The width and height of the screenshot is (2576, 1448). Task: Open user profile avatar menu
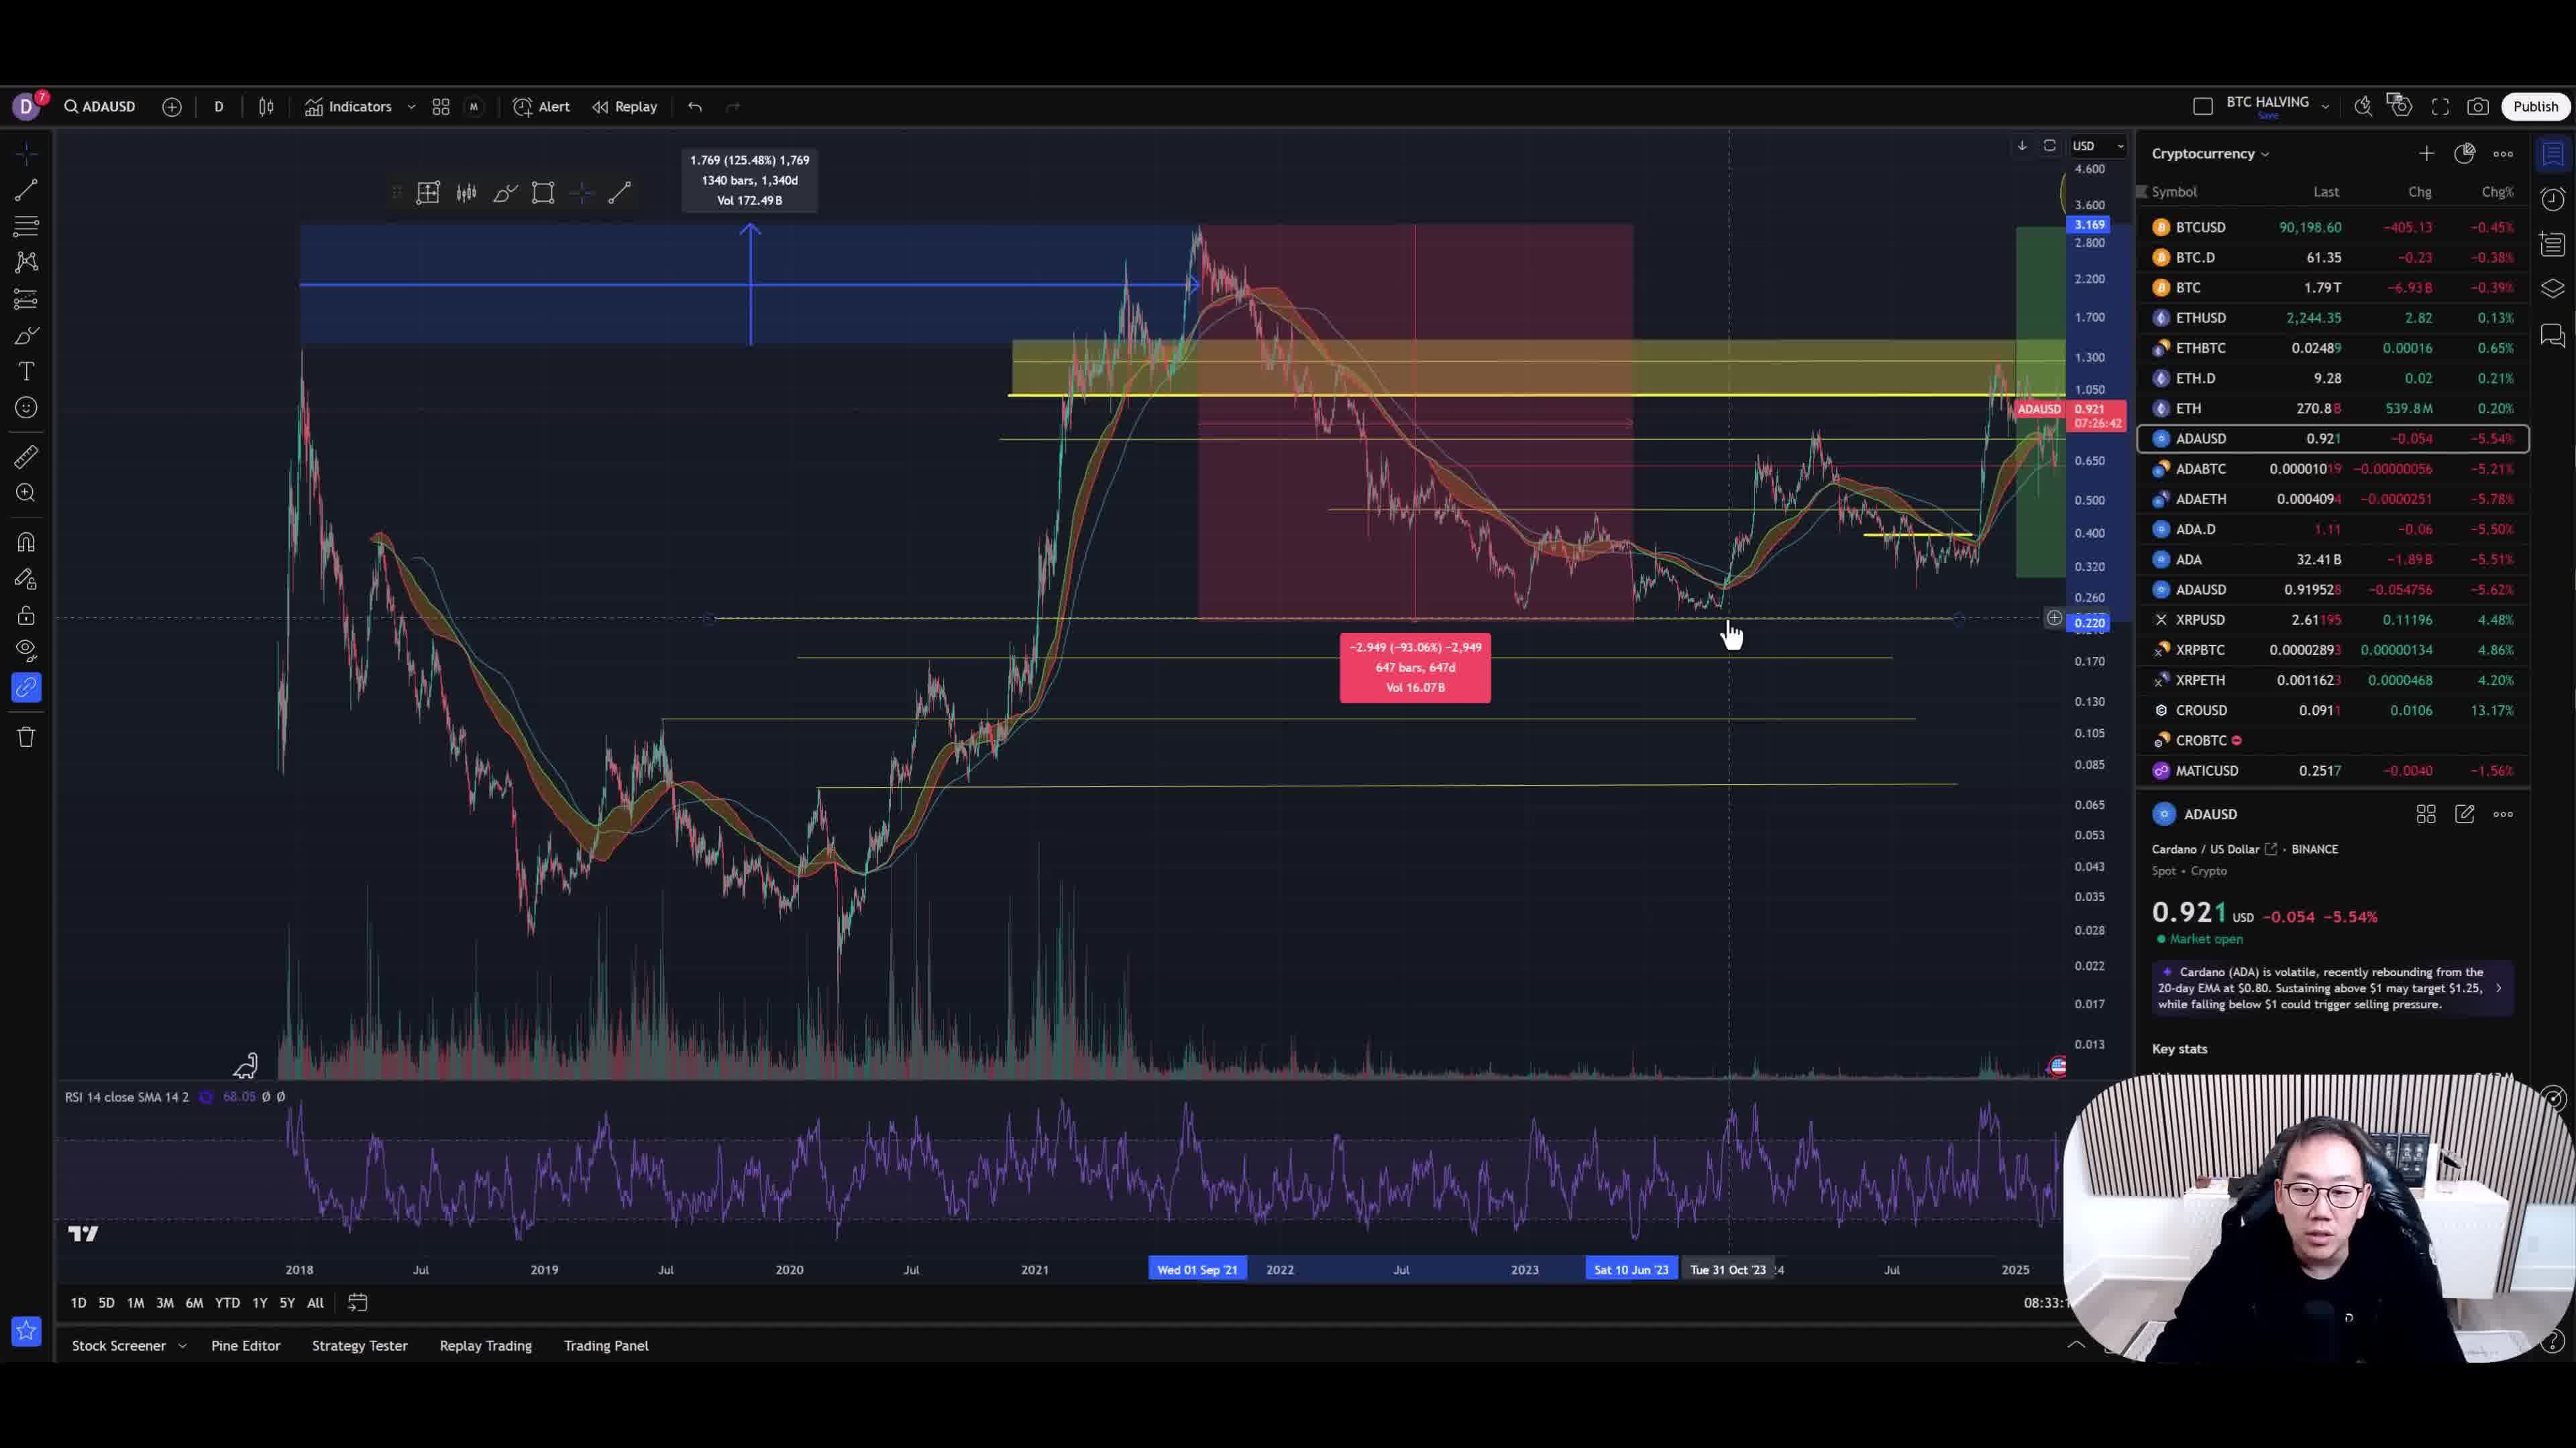[26, 106]
